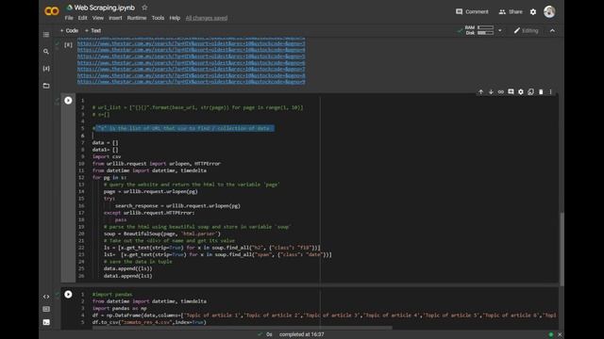The image size is (604, 339).
Task: Click the highlighted comment on line 5
Action: click(183, 128)
